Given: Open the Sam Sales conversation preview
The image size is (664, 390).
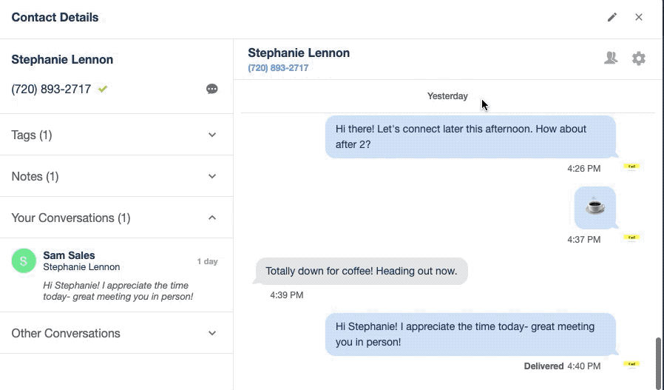Looking at the screenshot, I should point(118,275).
